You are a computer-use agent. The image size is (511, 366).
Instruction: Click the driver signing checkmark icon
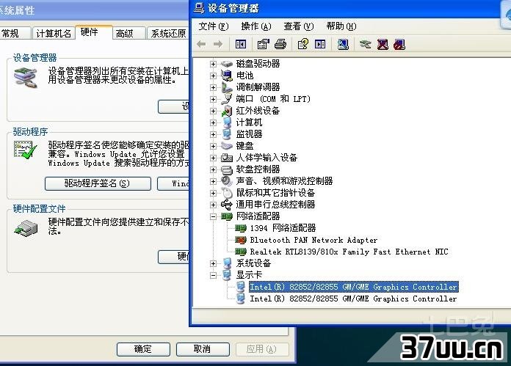(26, 150)
